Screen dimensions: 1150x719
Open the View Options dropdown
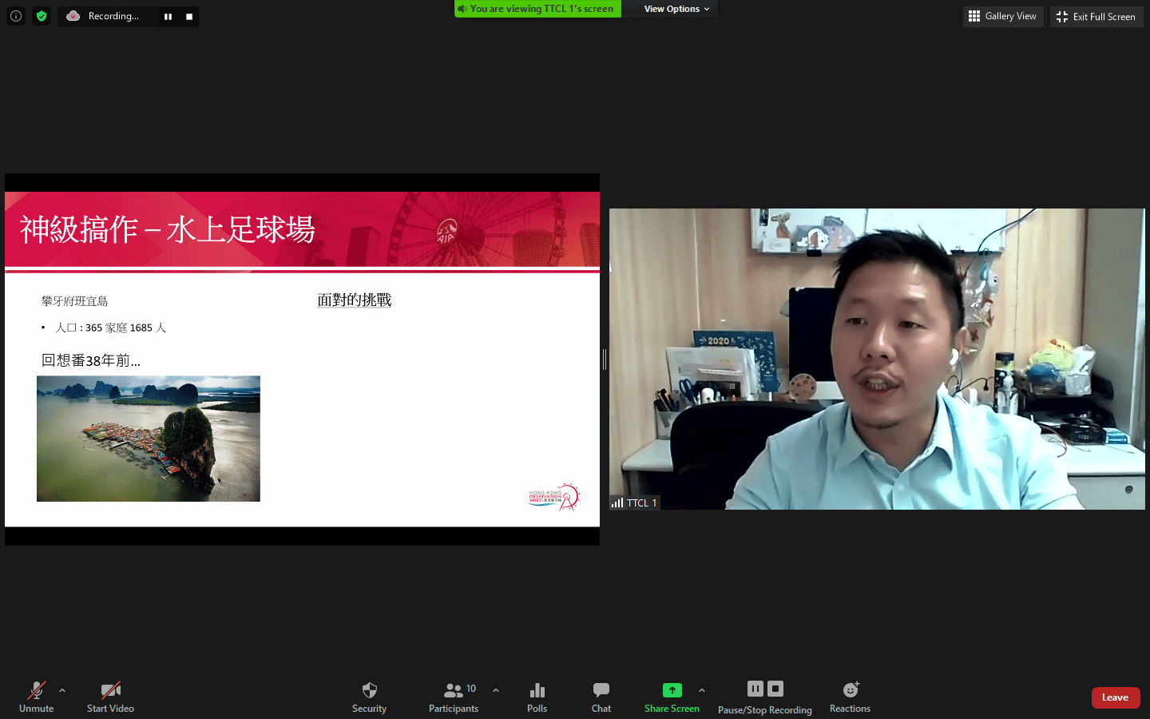click(x=676, y=9)
